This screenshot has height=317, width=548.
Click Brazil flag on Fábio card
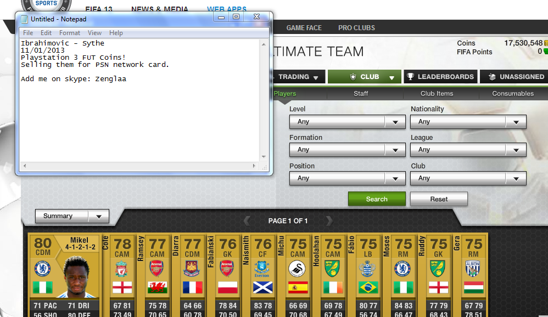click(x=368, y=287)
